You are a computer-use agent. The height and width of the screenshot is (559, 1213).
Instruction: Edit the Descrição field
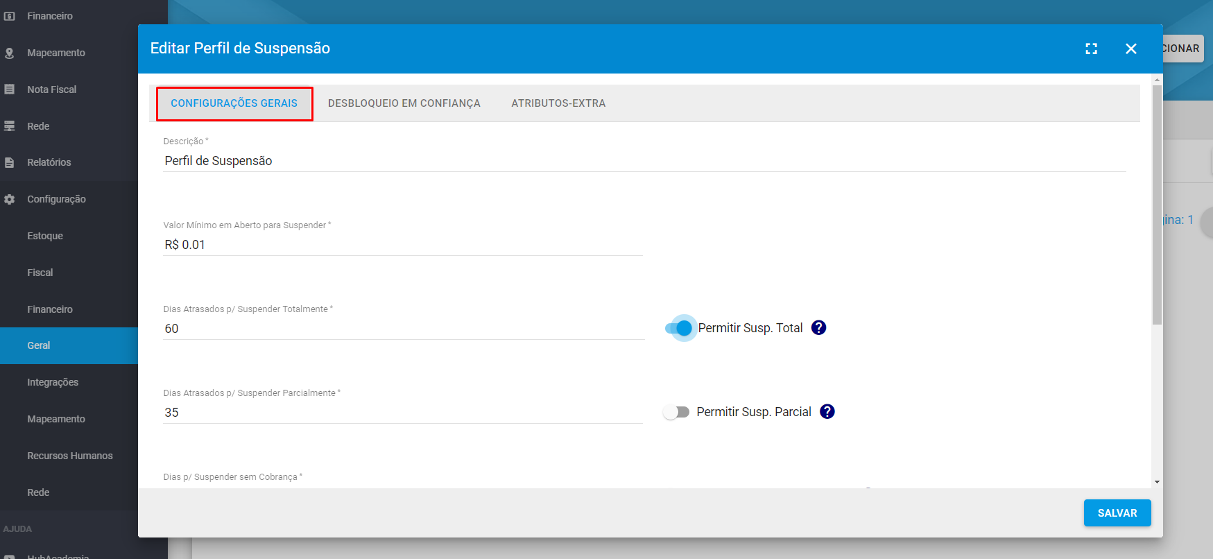(x=644, y=161)
